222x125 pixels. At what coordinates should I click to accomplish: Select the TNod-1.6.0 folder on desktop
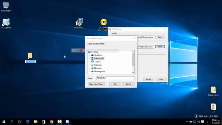click(213, 91)
